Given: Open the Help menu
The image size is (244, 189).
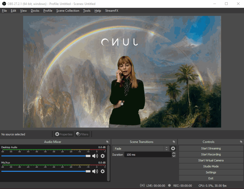Looking at the screenshot, I should pyautogui.click(x=98, y=11).
